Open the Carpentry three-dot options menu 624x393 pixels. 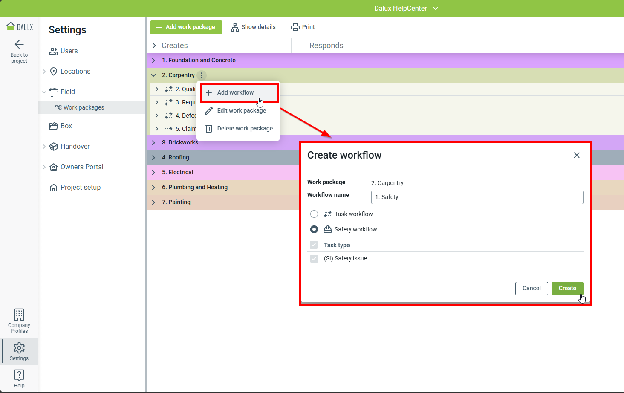tap(202, 75)
